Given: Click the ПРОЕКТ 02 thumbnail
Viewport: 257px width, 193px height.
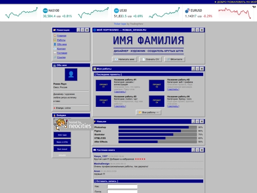Looking at the screenshot, I should point(157,85).
